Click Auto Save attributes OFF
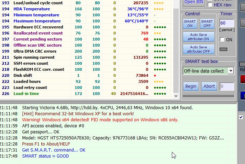Image resolution: width=245 pixels, height=164 pixels. click(x=199, y=49)
